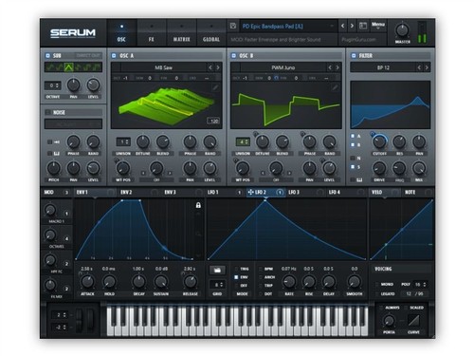Open the BP 12 filter type menu
The height and width of the screenshot is (356, 474).
[x=383, y=67]
